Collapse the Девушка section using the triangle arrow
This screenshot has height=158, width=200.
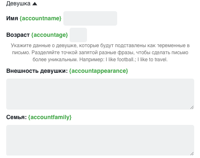click(35, 4)
